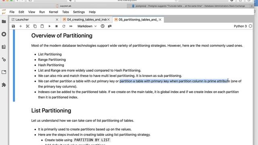This screenshot has width=258, height=145.
Task: Click the Python 3 kernel name
Action: click(x=240, y=26)
